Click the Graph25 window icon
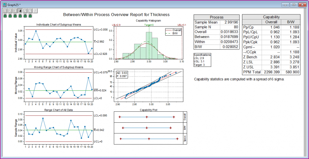 pos(4,4)
